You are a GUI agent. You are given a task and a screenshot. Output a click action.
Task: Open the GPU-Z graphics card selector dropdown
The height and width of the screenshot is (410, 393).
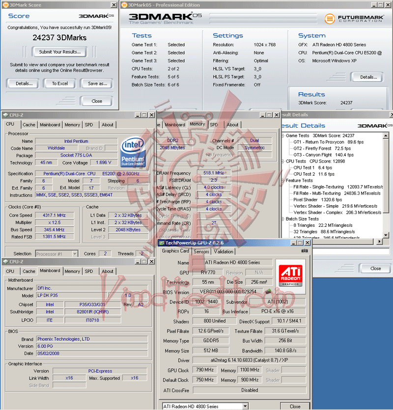click(x=245, y=406)
